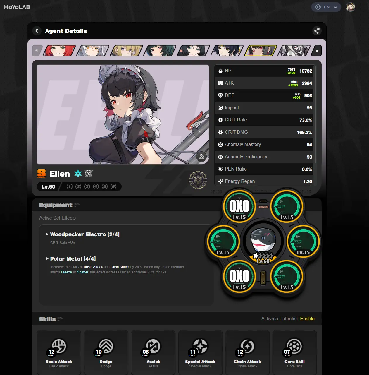Click the DRIVER label on the disc wheel
The height and width of the screenshot is (375, 369).
point(263,207)
